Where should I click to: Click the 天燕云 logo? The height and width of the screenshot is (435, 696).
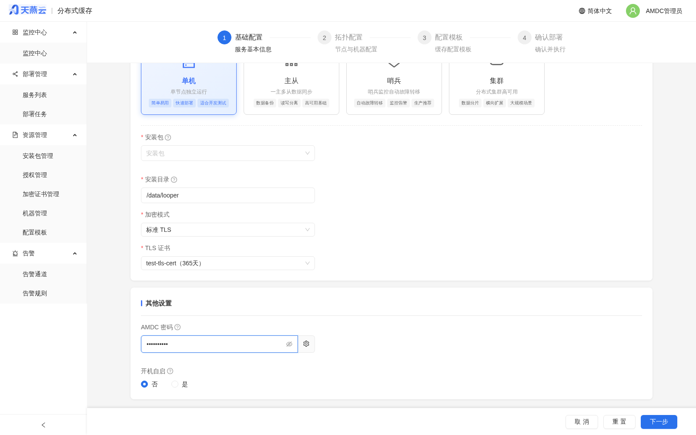27,10
